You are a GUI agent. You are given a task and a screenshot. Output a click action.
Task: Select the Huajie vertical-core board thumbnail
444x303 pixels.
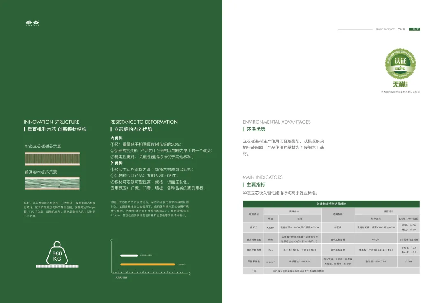[x=52, y=159]
